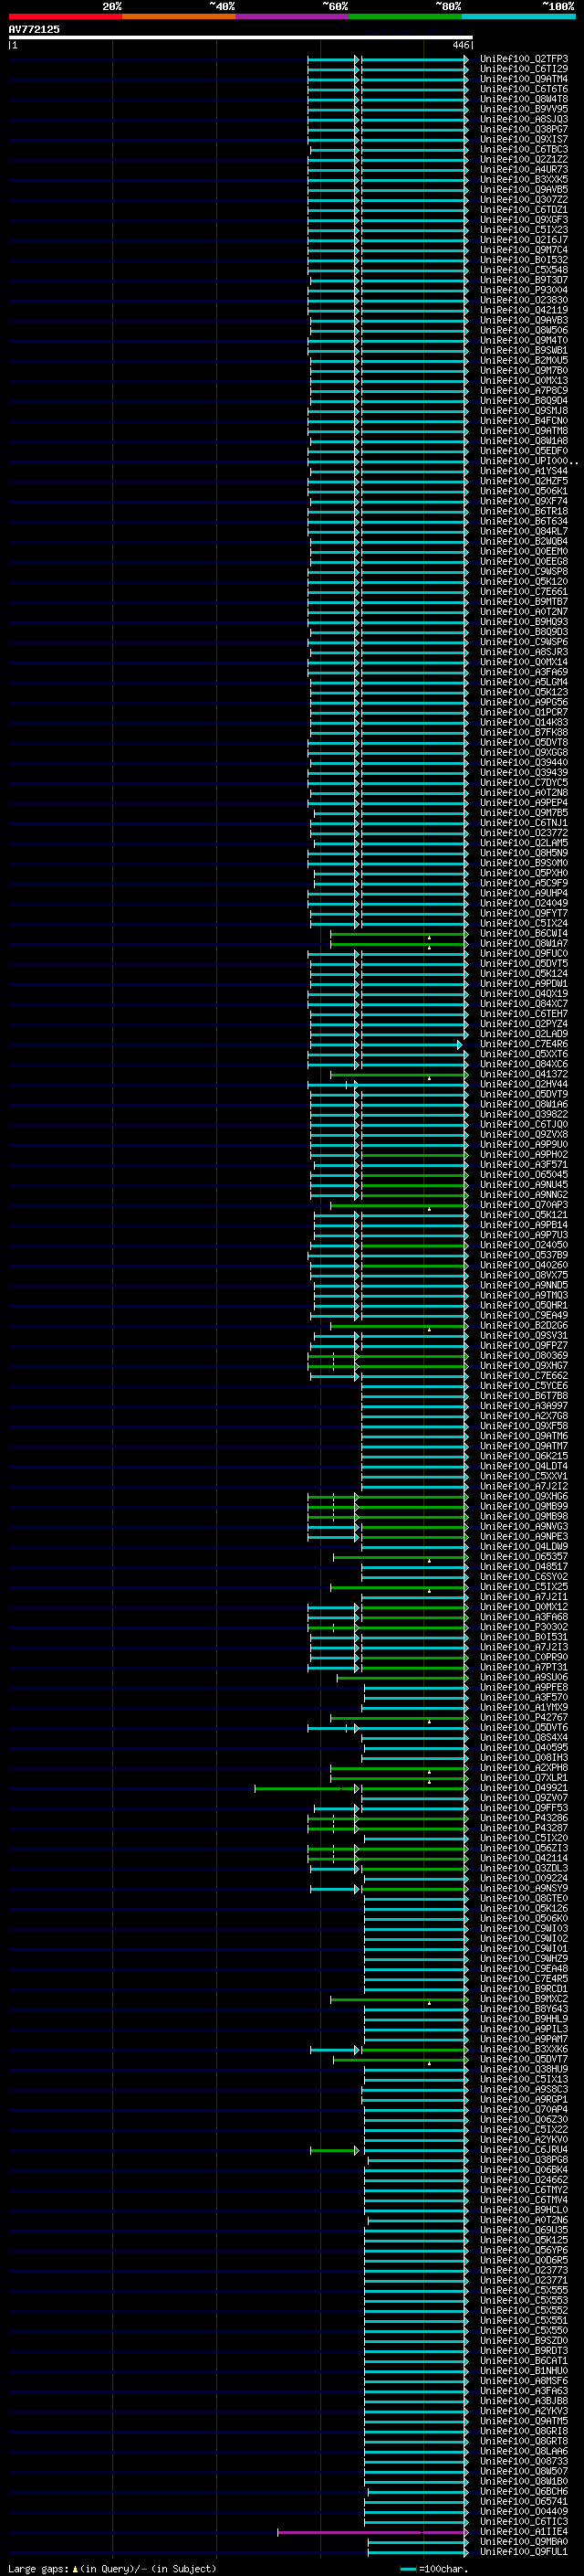Screen dimensions: 584x2576
Task: Select the UniRef100_A3BJB8 label
Action: pyautogui.click(x=524, y=2400)
